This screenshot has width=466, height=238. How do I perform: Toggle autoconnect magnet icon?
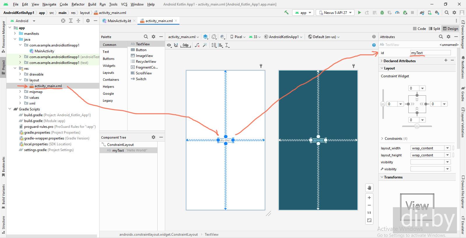pos(176,45)
